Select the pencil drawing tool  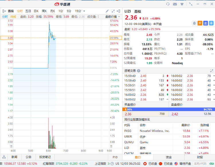tap(107, 11)
